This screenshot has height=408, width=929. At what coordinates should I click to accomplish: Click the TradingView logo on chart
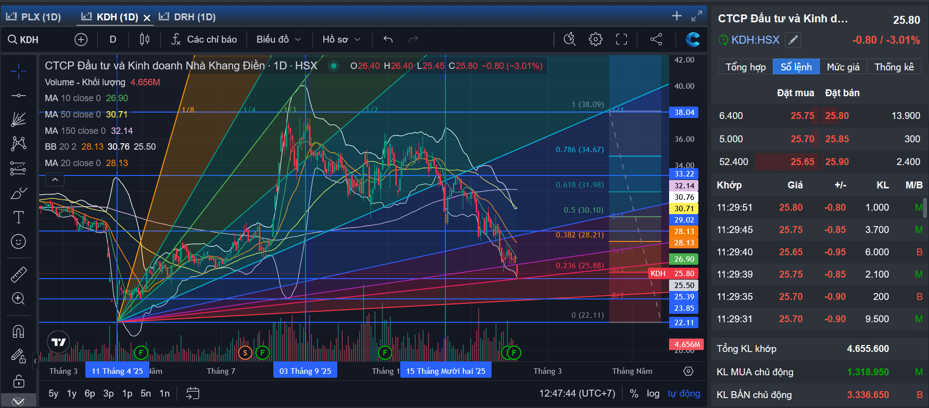point(59,342)
